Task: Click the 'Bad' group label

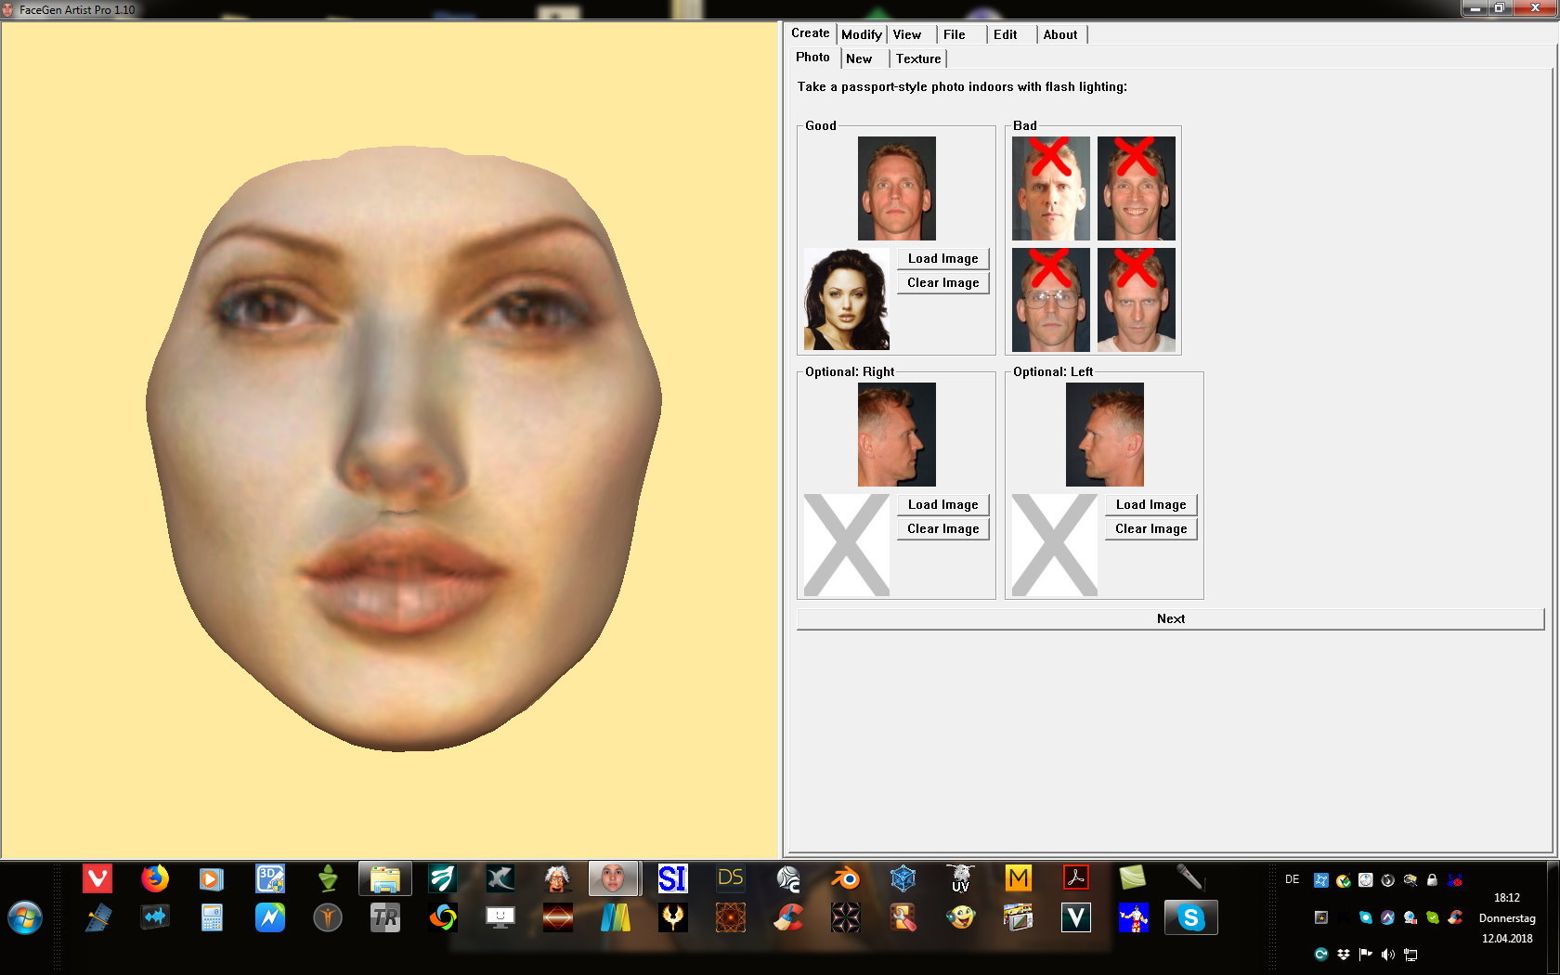Action: pyautogui.click(x=1024, y=125)
